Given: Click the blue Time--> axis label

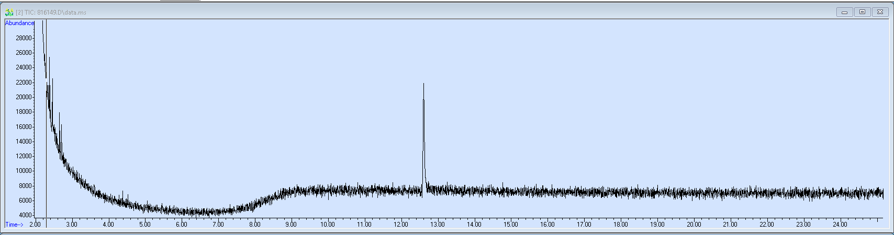Looking at the screenshot, I should click(x=14, y=225).
